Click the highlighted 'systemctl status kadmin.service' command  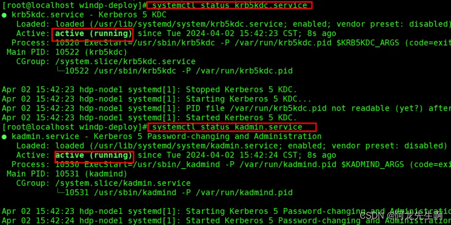tap(232, 127)
